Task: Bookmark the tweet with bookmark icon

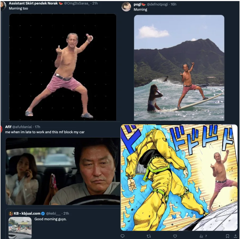Action: click(x=228, y=236)
